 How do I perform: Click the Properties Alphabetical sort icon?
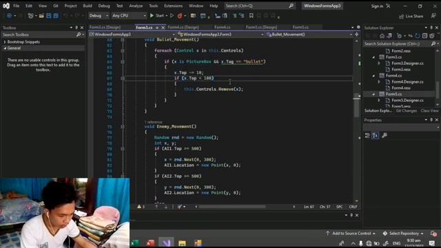point(375,135)
